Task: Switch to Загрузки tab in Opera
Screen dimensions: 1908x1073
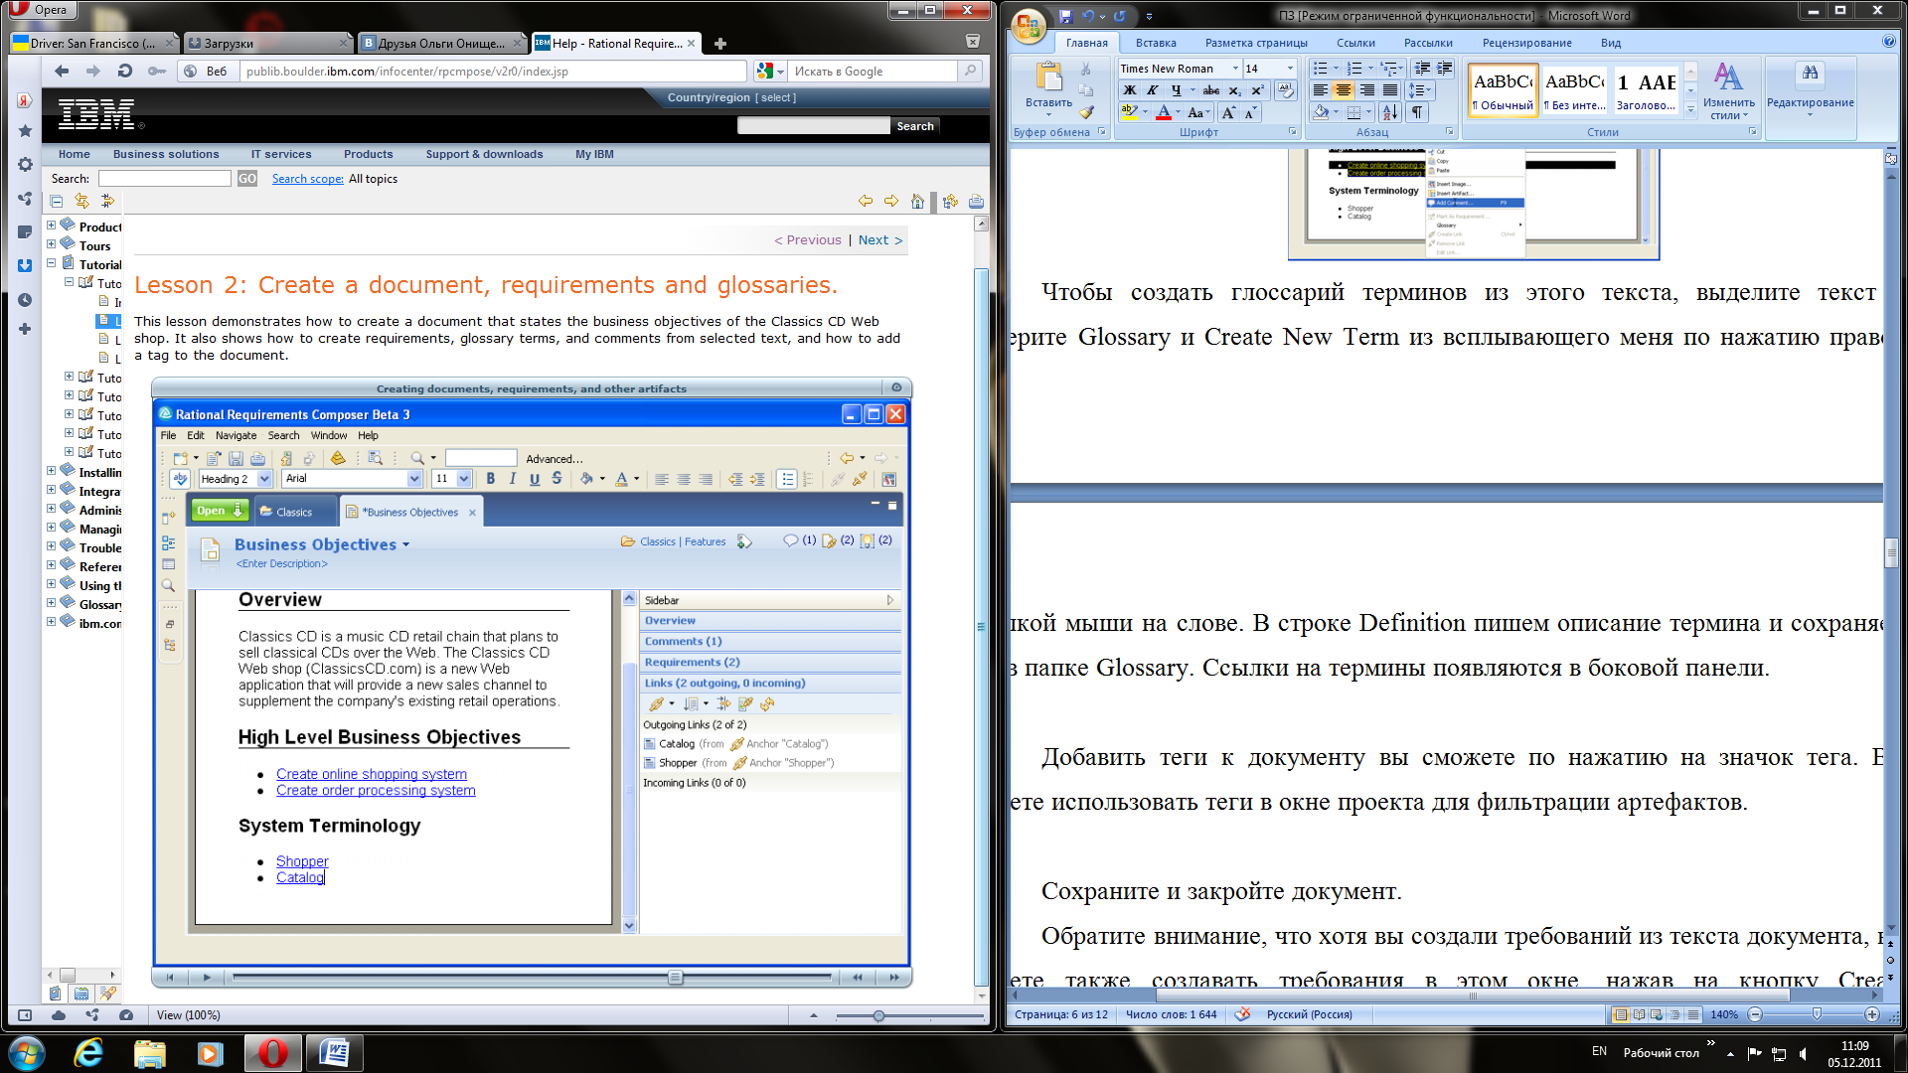Action: pyautogui.click(x=266, y=43)
